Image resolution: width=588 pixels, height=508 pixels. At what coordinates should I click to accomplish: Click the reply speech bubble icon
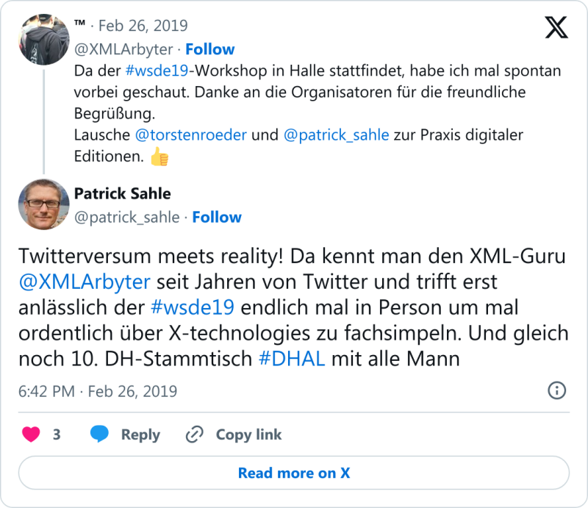99,434
